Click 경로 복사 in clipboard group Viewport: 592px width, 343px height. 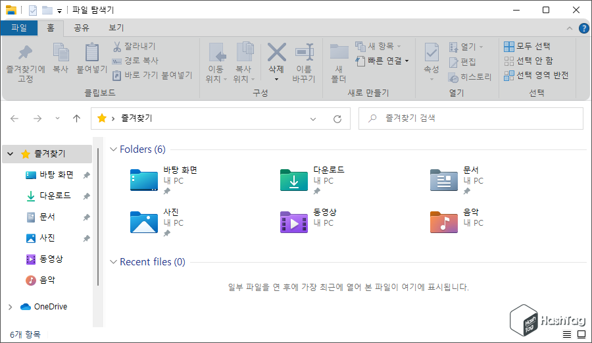135,61
